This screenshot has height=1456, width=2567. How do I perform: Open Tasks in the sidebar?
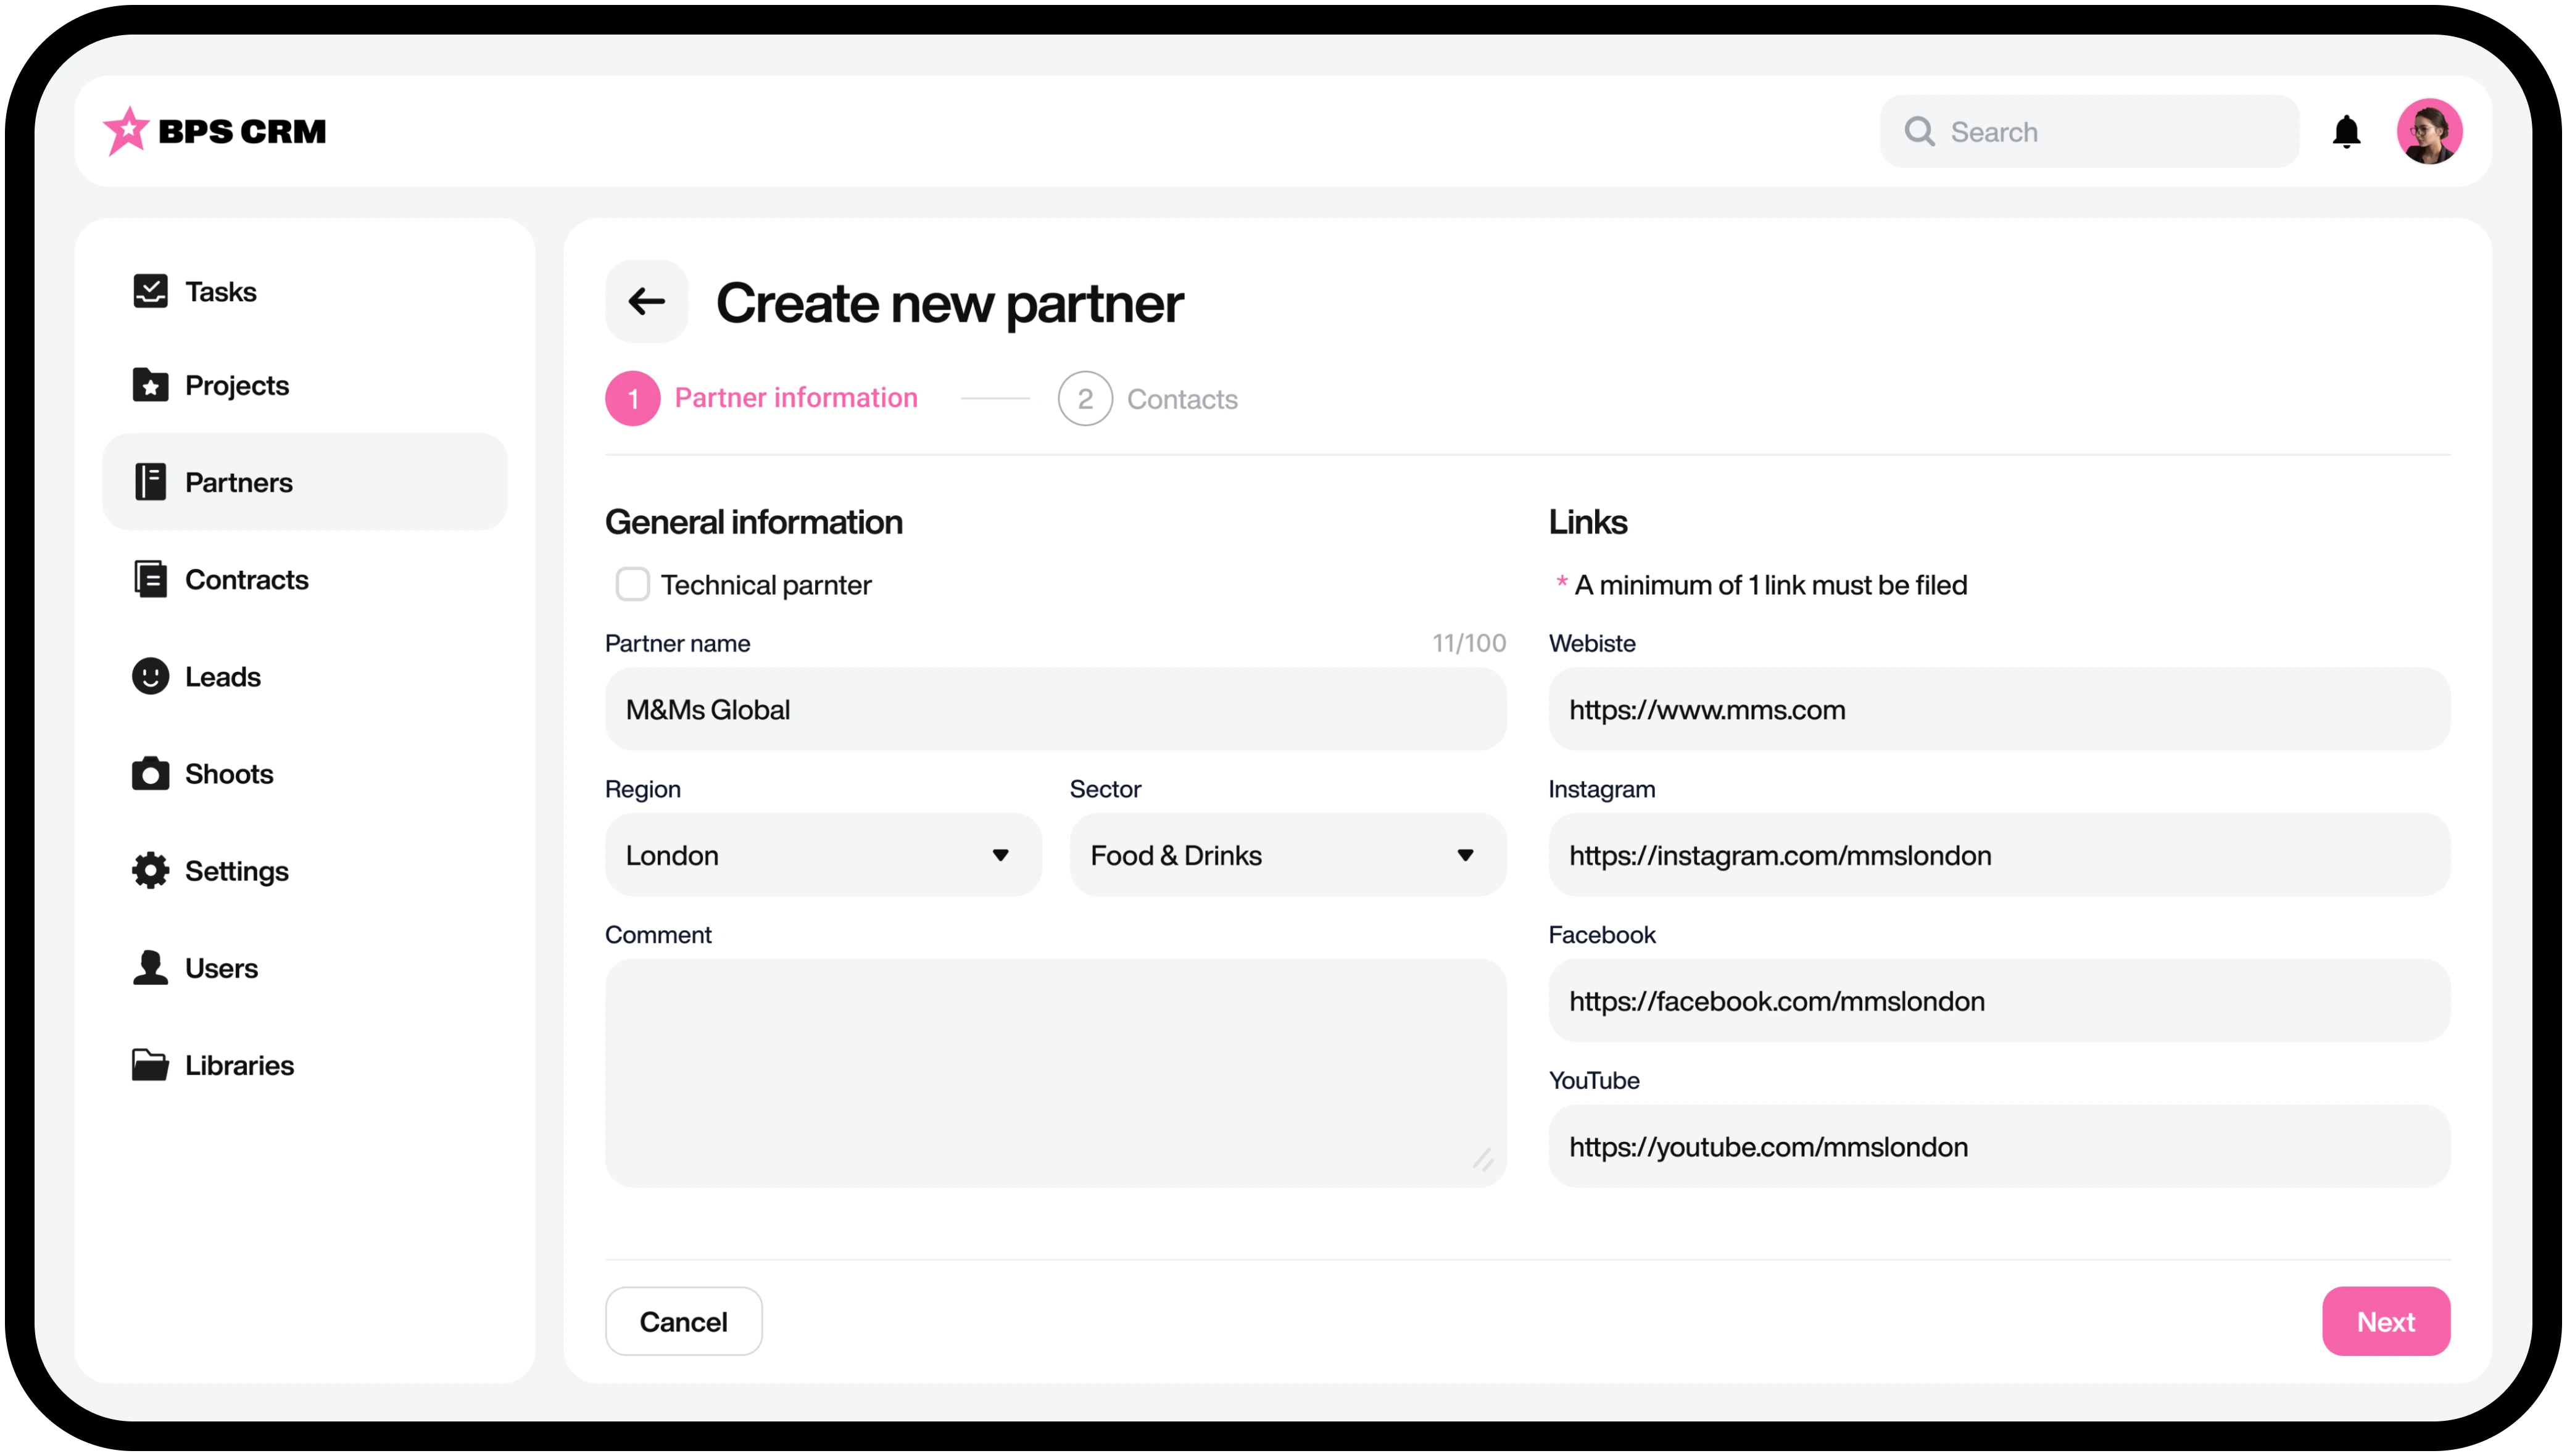(304, 291)
